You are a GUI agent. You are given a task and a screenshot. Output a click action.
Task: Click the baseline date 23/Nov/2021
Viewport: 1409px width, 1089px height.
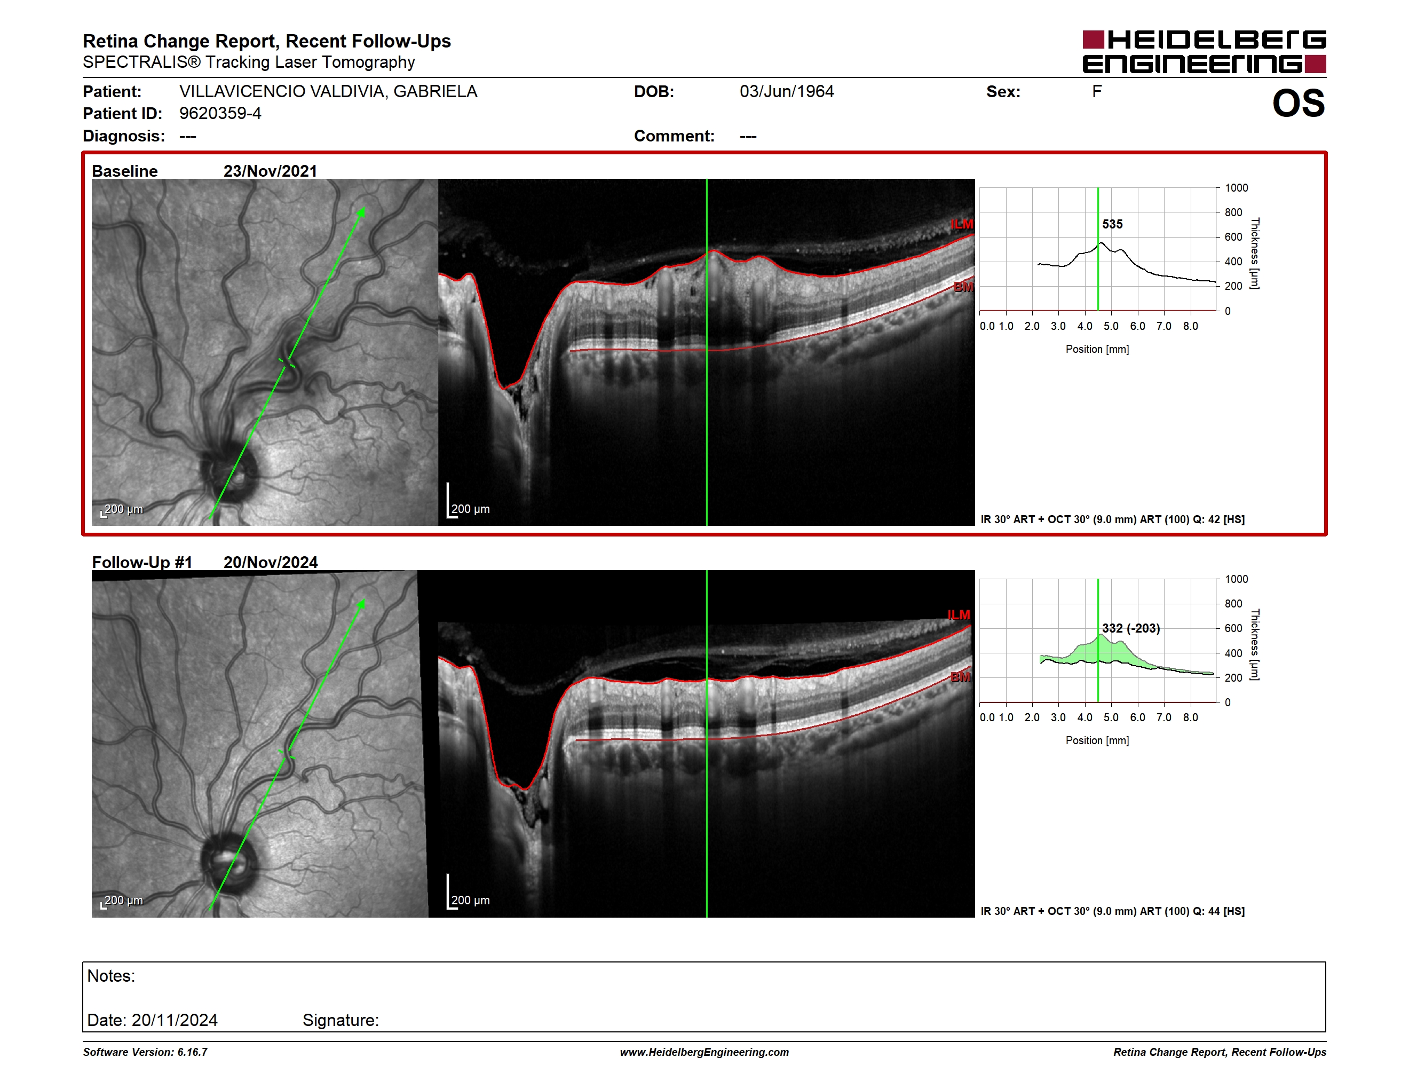pyautogui.click(x=270, y=171)
